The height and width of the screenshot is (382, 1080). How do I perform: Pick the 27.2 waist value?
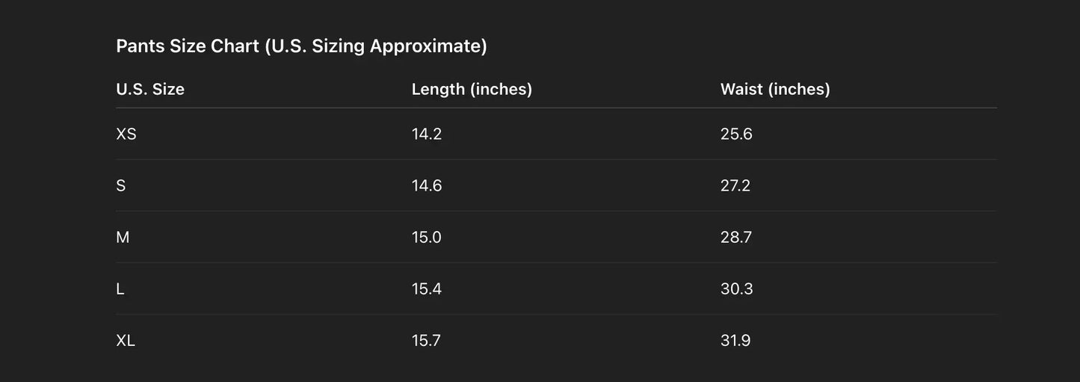[x=735, y=186]
